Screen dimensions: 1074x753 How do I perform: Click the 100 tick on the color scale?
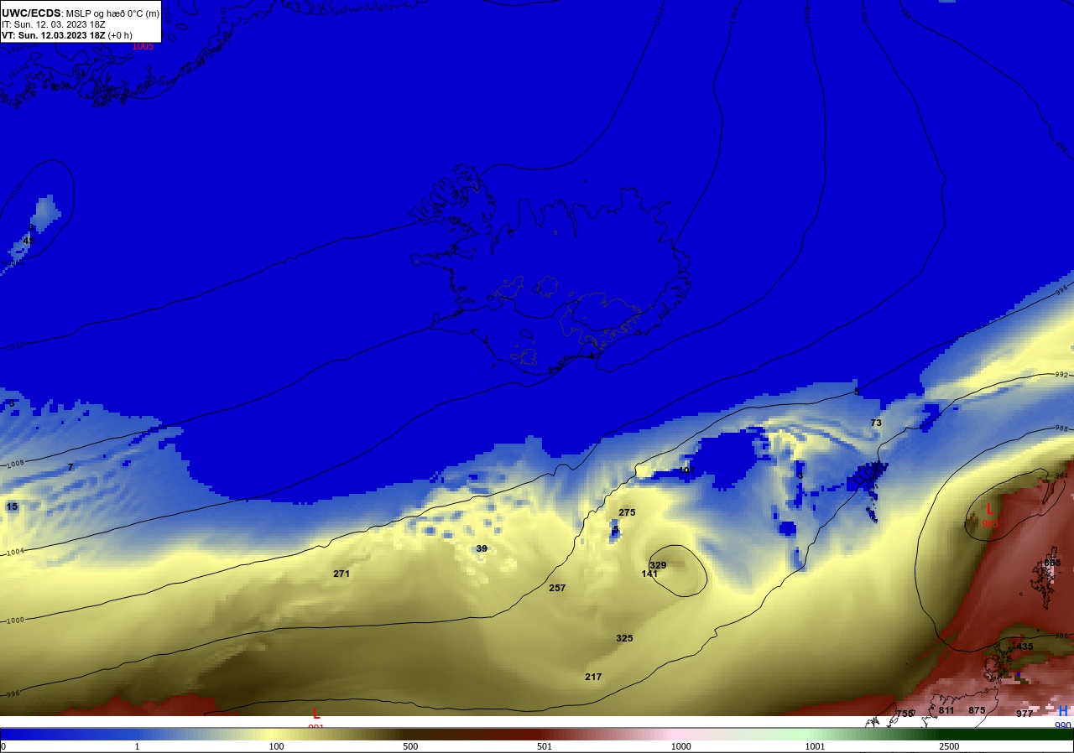point(276,746)
